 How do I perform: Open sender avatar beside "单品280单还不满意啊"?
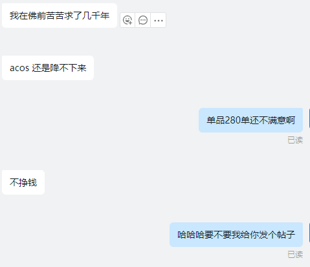(309, 118)
